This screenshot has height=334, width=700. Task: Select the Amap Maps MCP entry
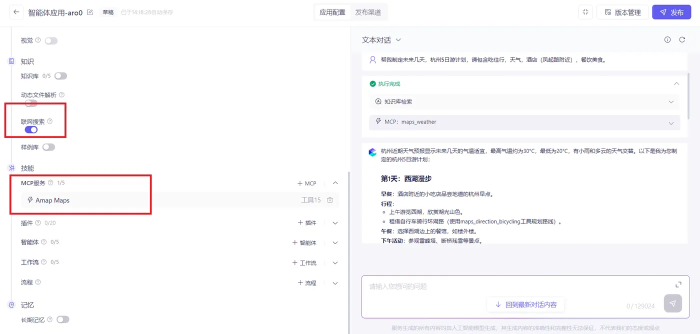click(x=179, y=200)
